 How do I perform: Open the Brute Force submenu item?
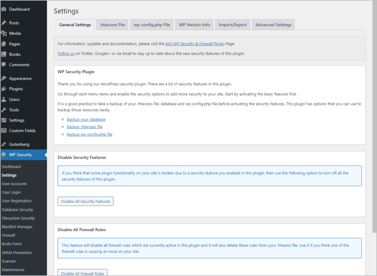pyautogui.click(x=12, y=244)
